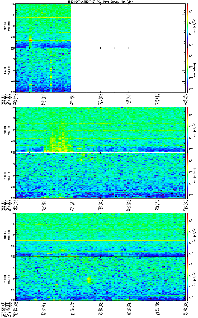Click the THA BII panel color bar

pos(187,70)
